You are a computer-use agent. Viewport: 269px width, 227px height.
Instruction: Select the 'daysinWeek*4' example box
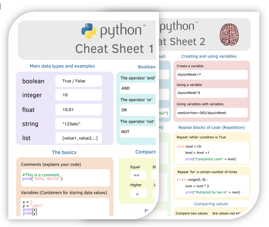pos(212,93)
